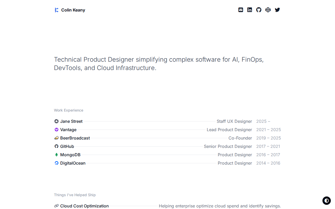This screenshot has width=335, height=209.
Task: Open the GitHub work experience entry
Action: point(67,146)
